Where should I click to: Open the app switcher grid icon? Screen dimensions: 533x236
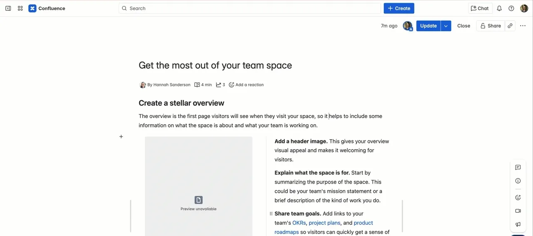[20, 8]
